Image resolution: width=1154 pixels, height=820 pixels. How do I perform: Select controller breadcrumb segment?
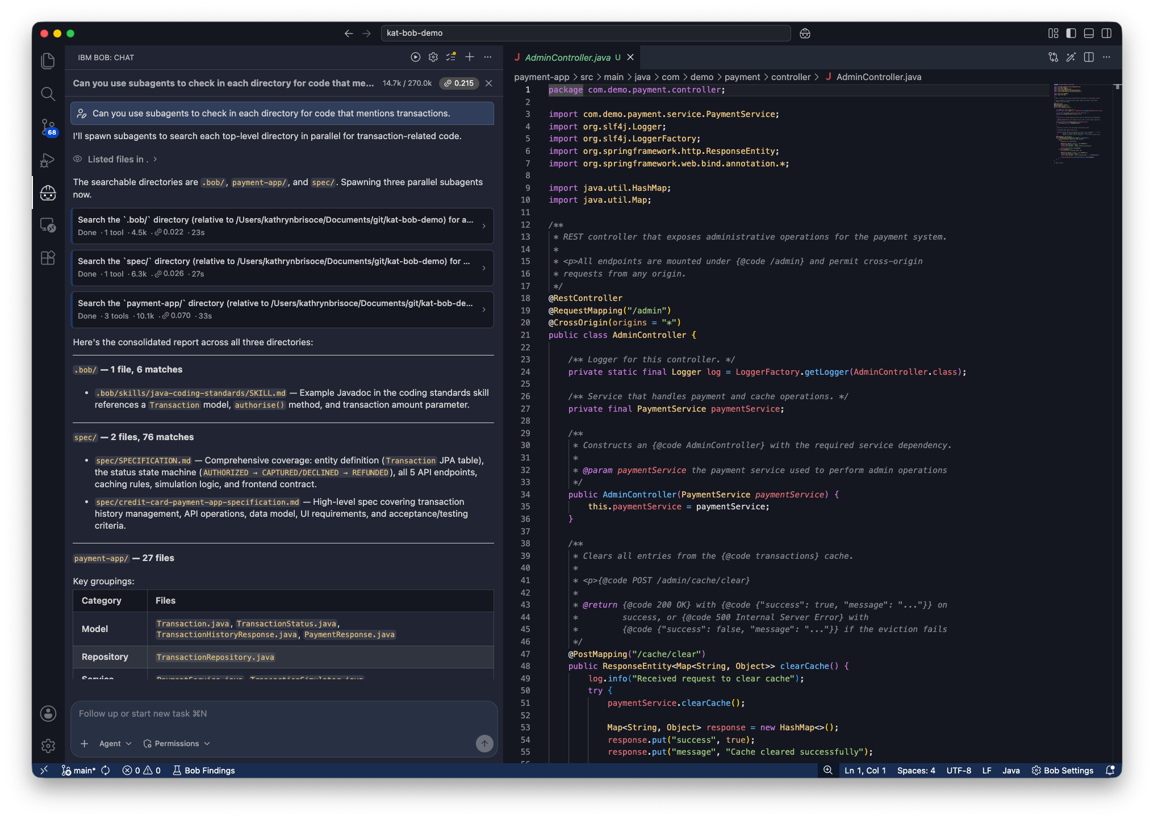point(791,77)
